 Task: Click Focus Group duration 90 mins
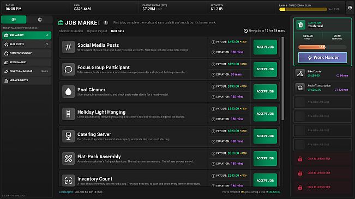(236, 74)
